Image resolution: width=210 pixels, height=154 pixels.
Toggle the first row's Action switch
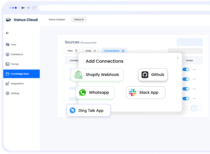point(186,69)
